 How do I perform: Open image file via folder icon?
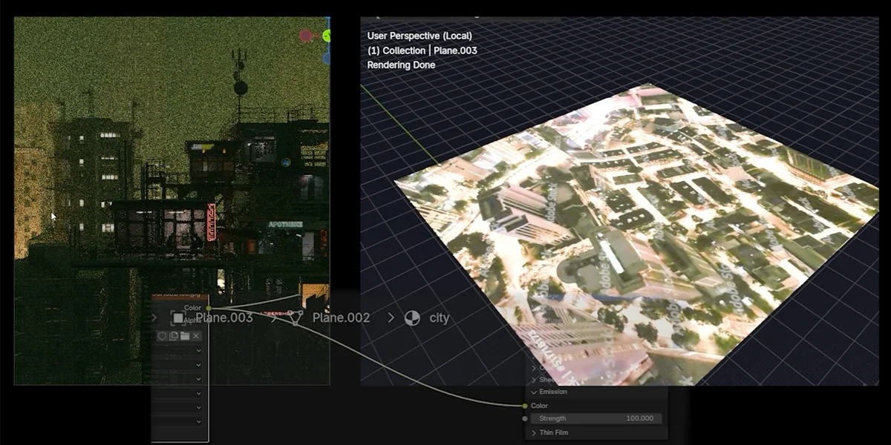(x=185, y=336)
